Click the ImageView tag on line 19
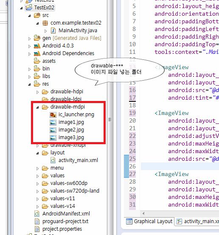The width and height of the screenshot is (219, 235). [171, 113]
